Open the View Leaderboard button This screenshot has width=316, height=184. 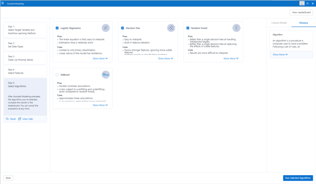301,12
